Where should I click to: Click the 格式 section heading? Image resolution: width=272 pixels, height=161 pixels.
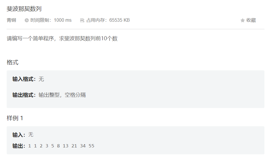pyautogui.click(x=12, y=62)
